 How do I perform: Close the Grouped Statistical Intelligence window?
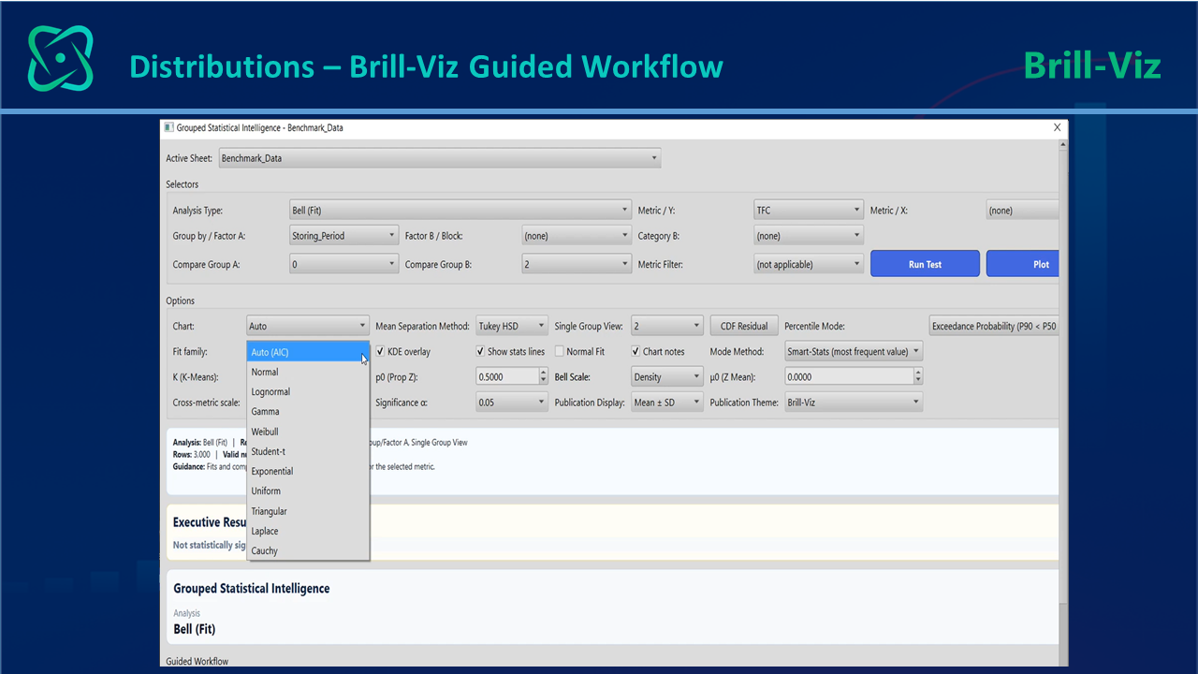(x=1058, y=127)
